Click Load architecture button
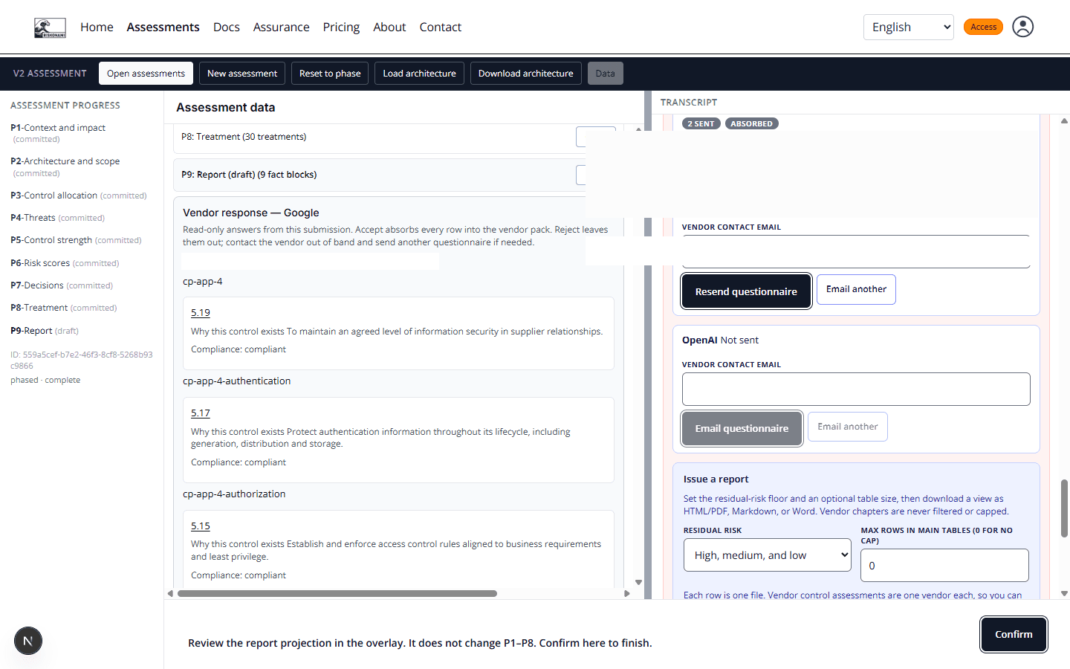1070x669 pixels. point(419,74)
